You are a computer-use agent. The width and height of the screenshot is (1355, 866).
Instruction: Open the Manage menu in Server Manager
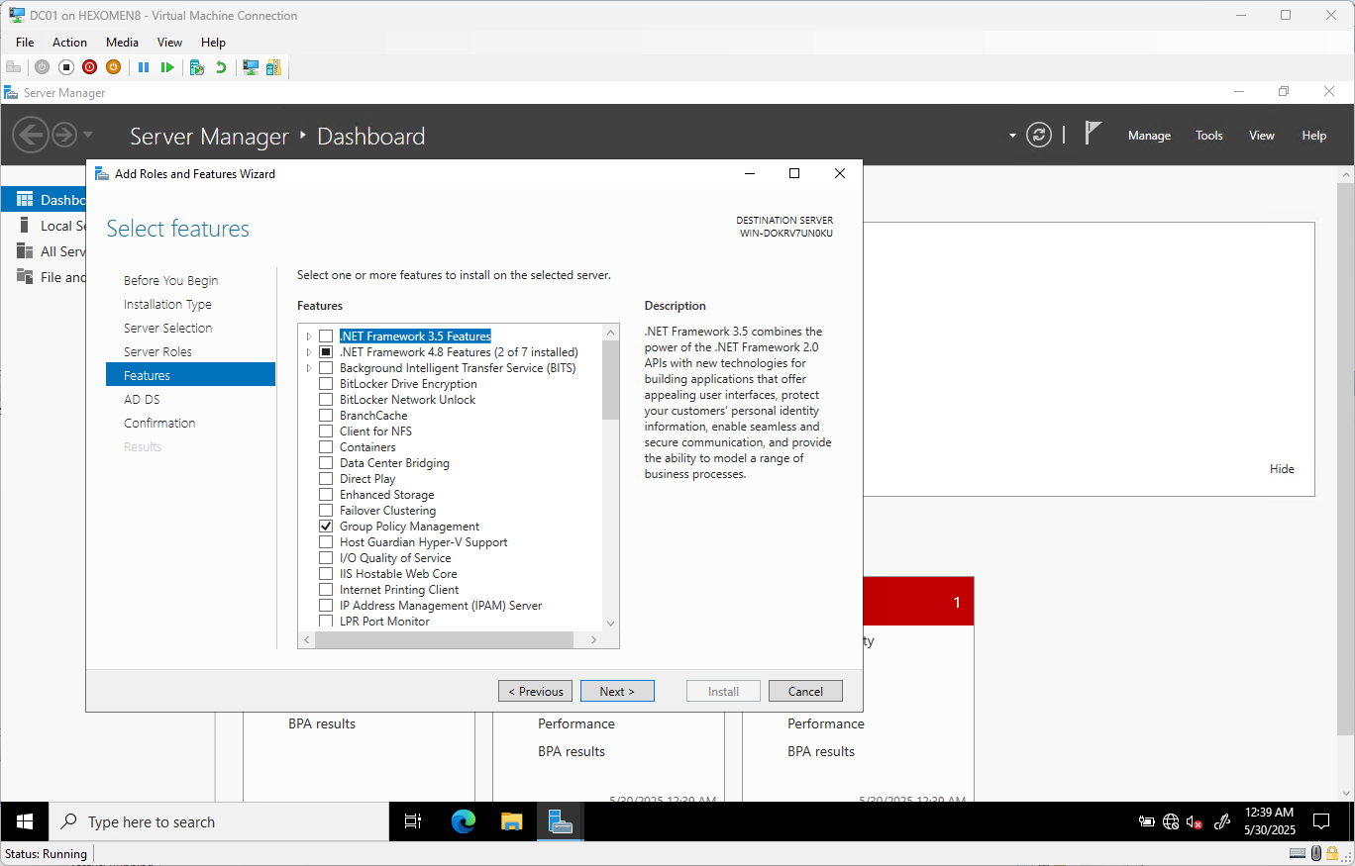1149,136
